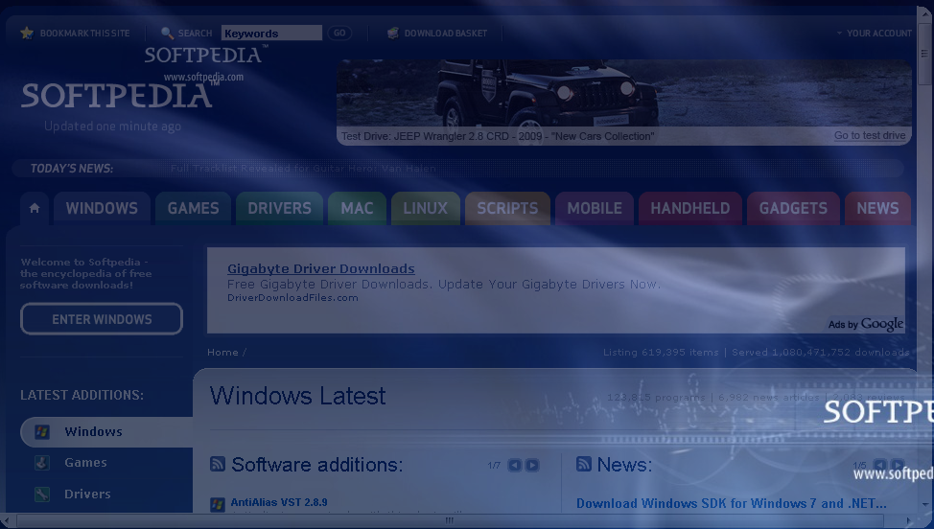Click the bookmark star icon

click(x=27, y=33)
